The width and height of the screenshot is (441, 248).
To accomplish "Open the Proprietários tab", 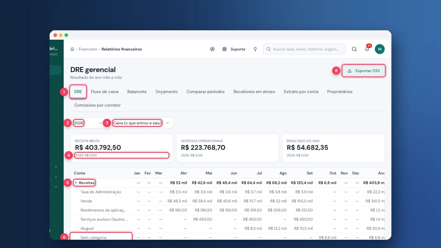I will coord(340,92).
